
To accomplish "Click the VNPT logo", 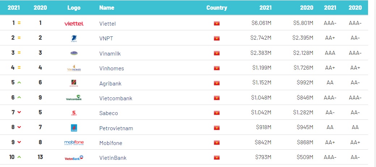I will (74, 39).
